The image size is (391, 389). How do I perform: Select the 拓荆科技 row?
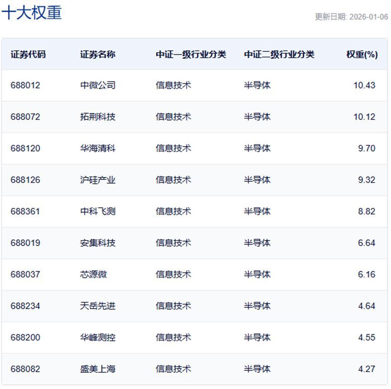(97, 116)
